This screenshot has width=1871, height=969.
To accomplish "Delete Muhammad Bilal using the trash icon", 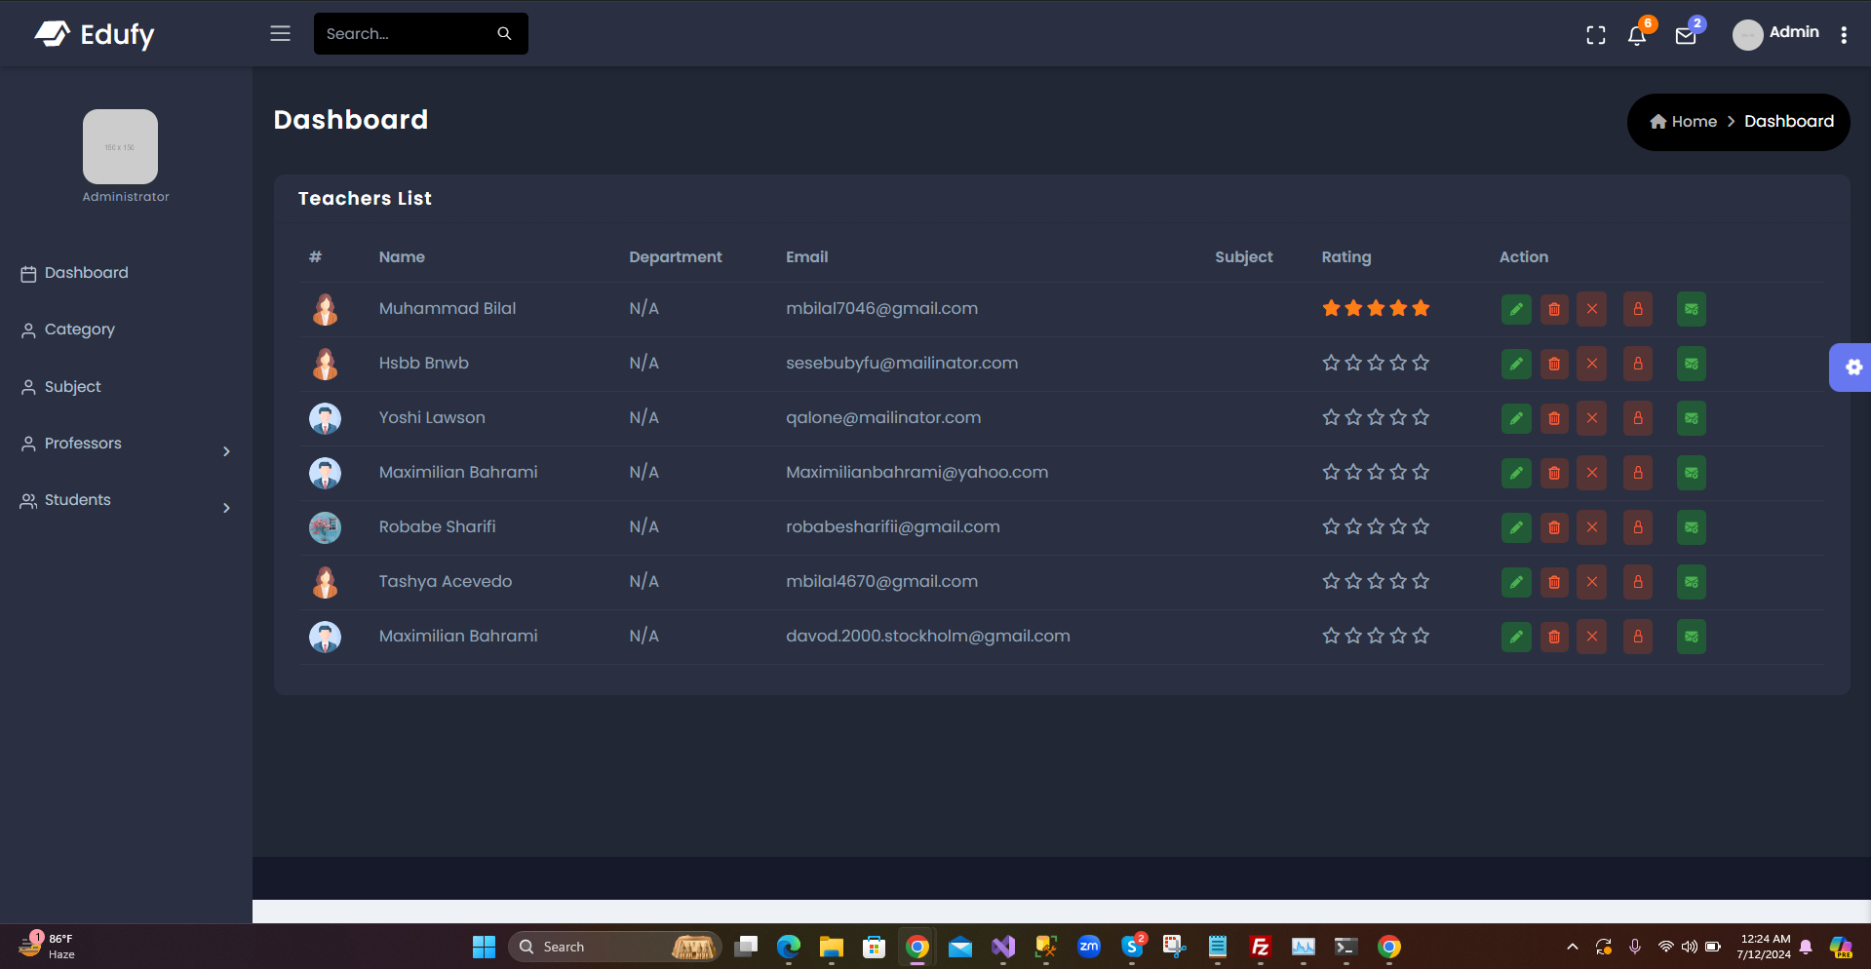I will pyautogui.click(x=1554, y=309).
